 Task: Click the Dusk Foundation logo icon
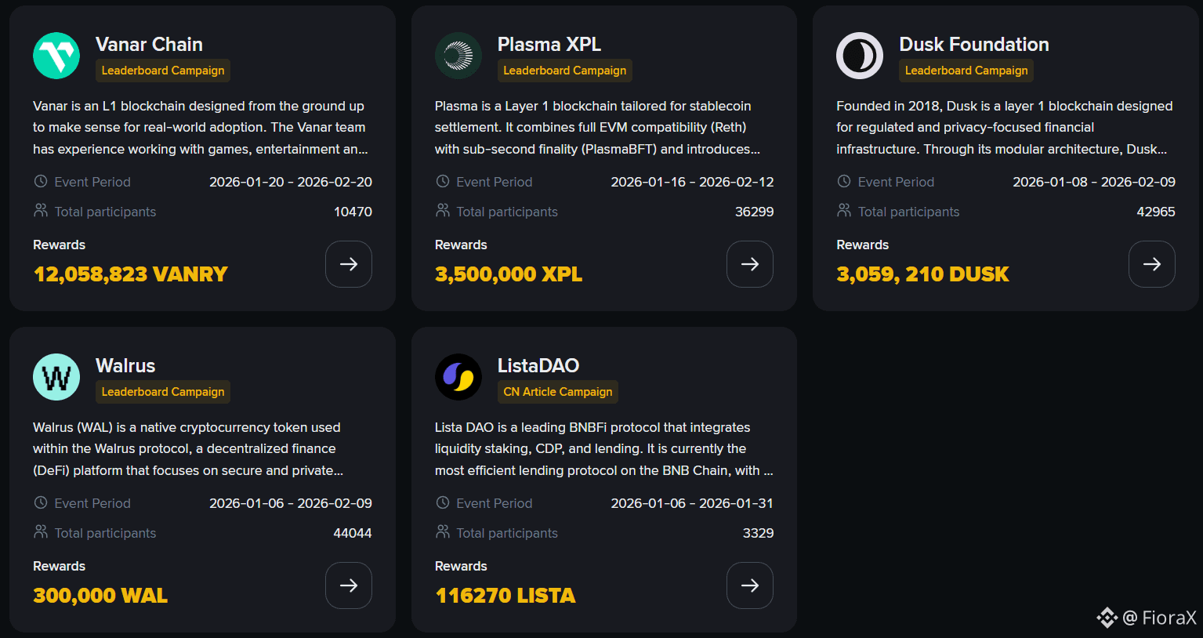coord(860,56)
